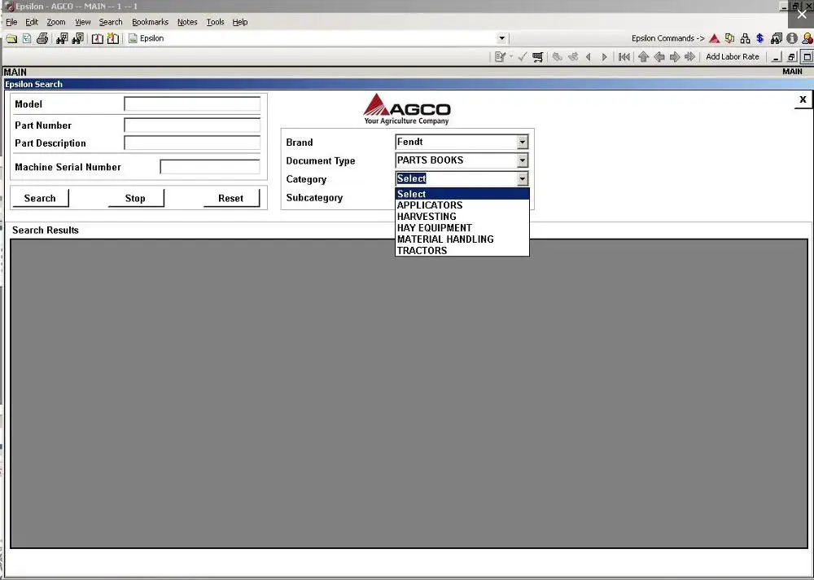Image resolution: width=814 pixels, height=580 pixels.
Task: Collapse the Category dropdown arrow
Action: coord(523,179)
